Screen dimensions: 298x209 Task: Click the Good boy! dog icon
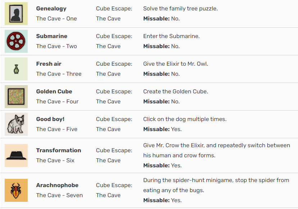click(x=16, y=124)
